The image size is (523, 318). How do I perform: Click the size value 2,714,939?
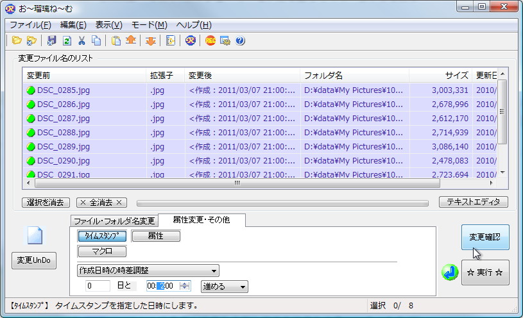point(450,133)
